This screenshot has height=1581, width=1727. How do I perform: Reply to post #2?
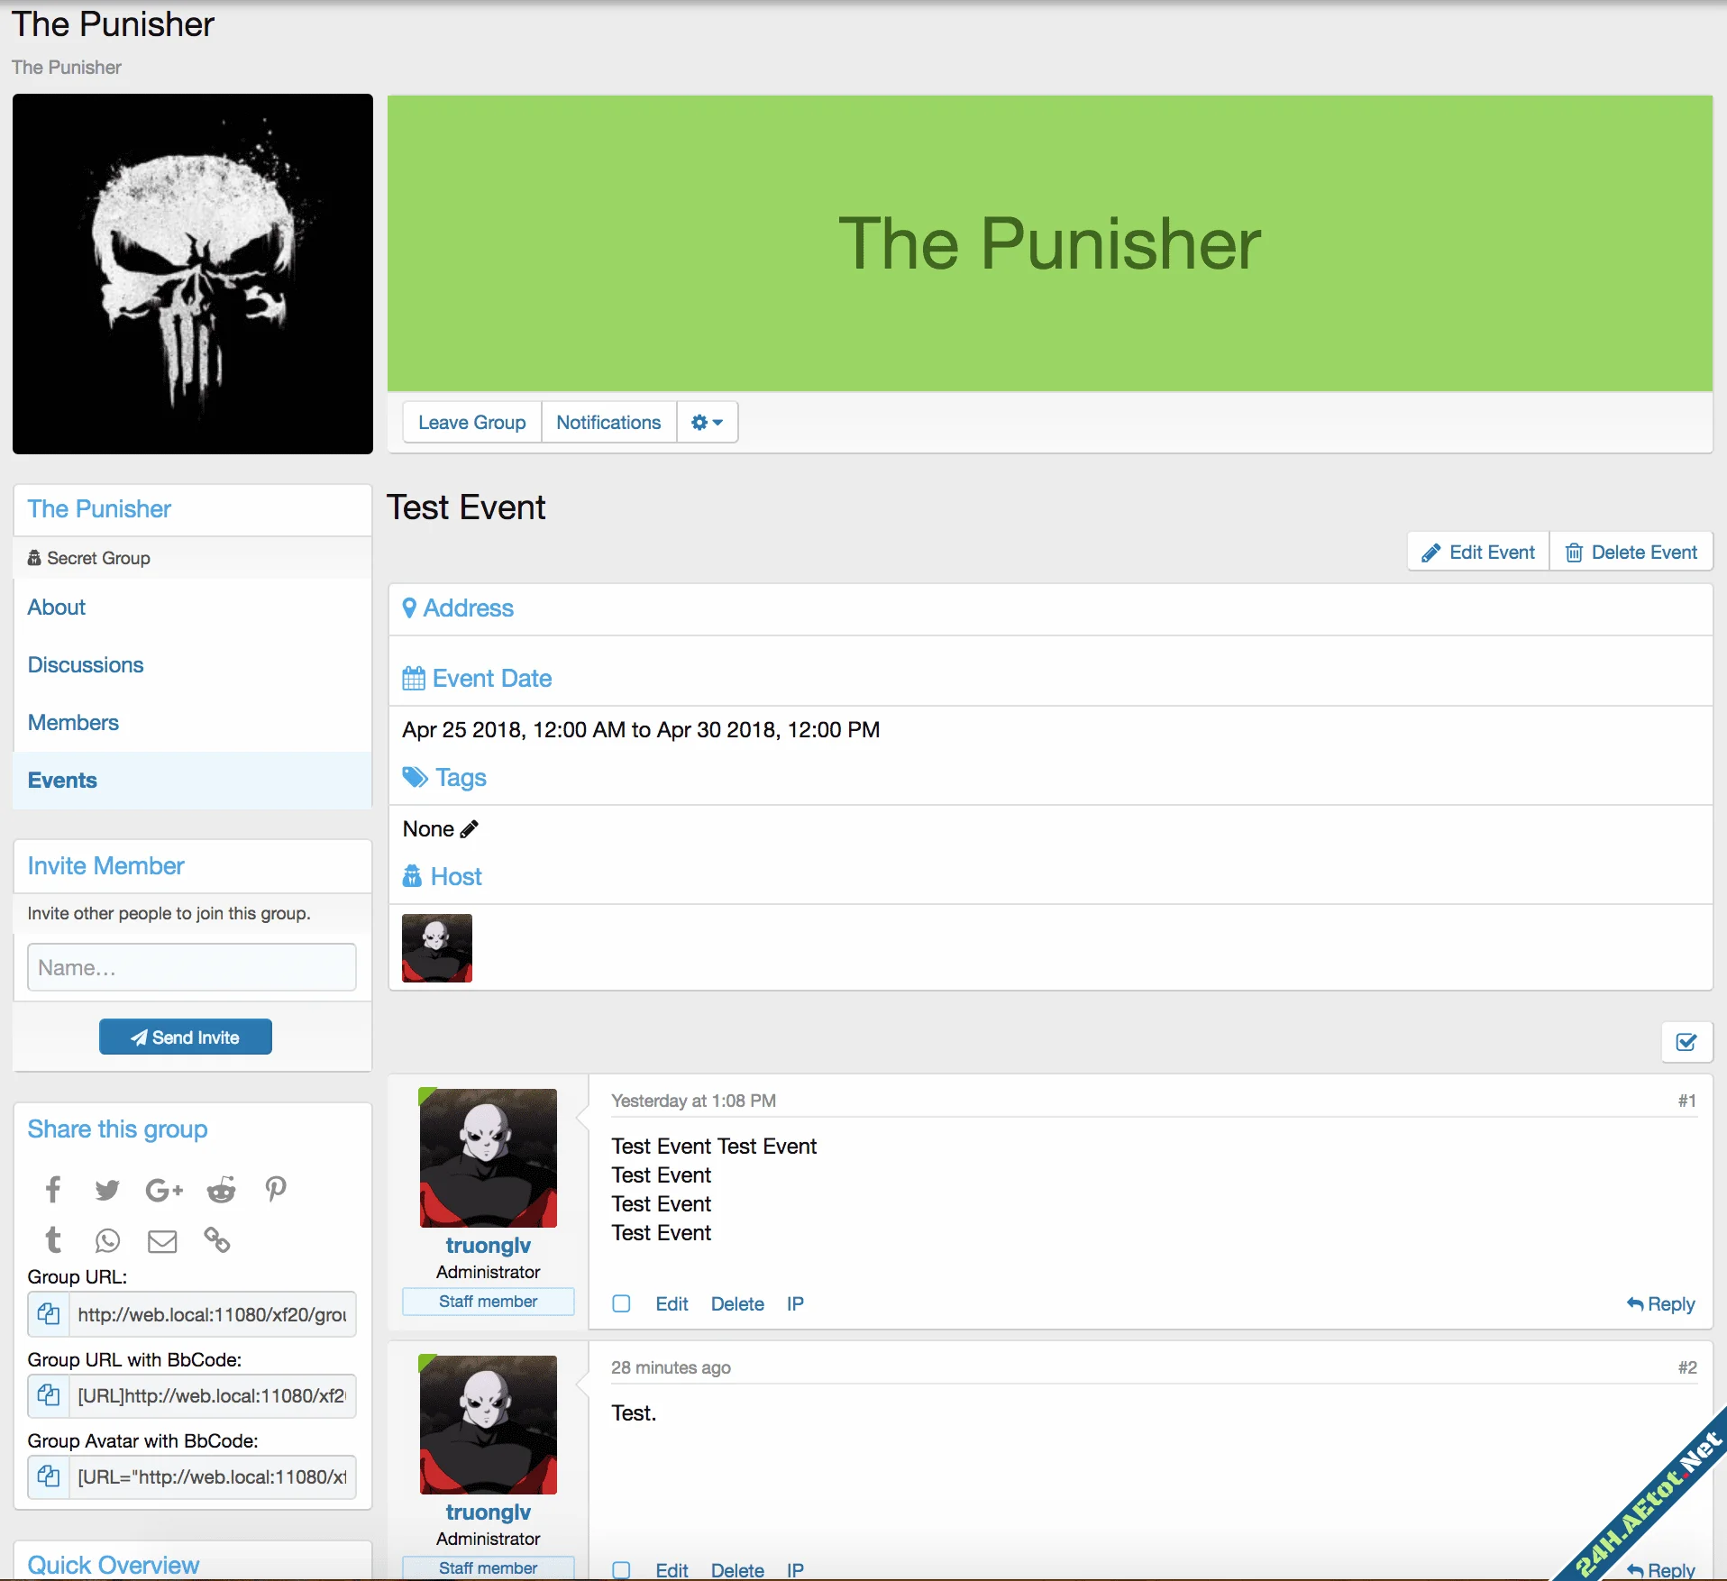point(1661,1570)
